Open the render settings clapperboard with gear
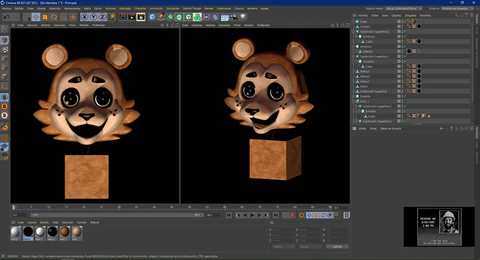 point(141,17)
